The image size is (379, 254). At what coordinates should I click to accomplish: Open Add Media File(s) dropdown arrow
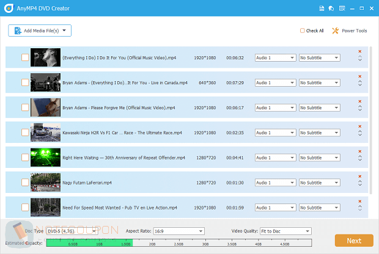[x=64, y=31]
